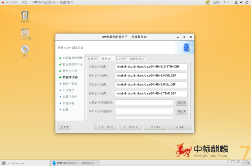Image resolution: width=251 pixels, height=166 pixels.
Task: Minimize the DM数据库配置助手 dialog
Action: tap(178, 37)
